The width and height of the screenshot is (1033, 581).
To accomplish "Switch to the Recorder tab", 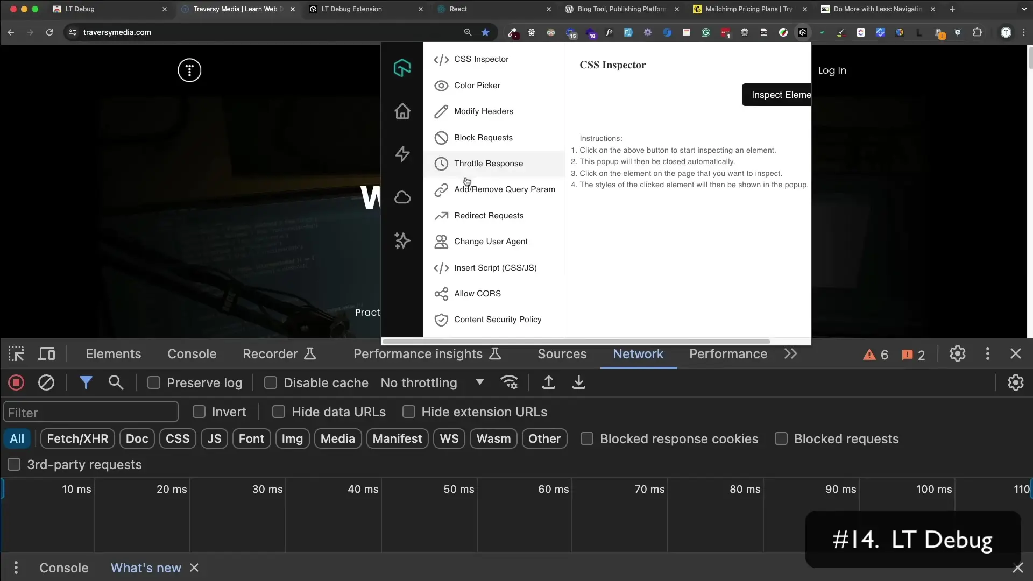I will coord(279,354).
